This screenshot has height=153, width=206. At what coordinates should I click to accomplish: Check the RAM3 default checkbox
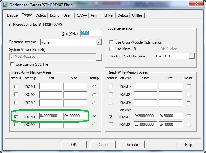[111, 103]
